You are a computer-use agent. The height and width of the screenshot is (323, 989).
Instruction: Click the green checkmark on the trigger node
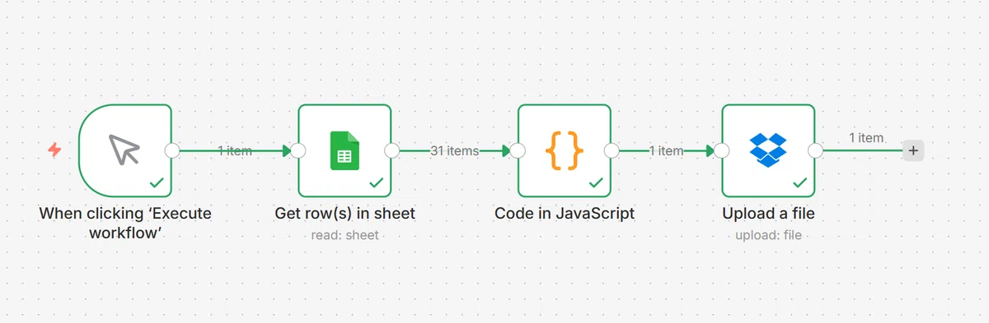point(157,182)
